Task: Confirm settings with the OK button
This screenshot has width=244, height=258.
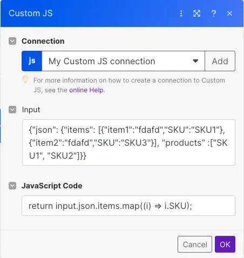Action: coord(225,245)
